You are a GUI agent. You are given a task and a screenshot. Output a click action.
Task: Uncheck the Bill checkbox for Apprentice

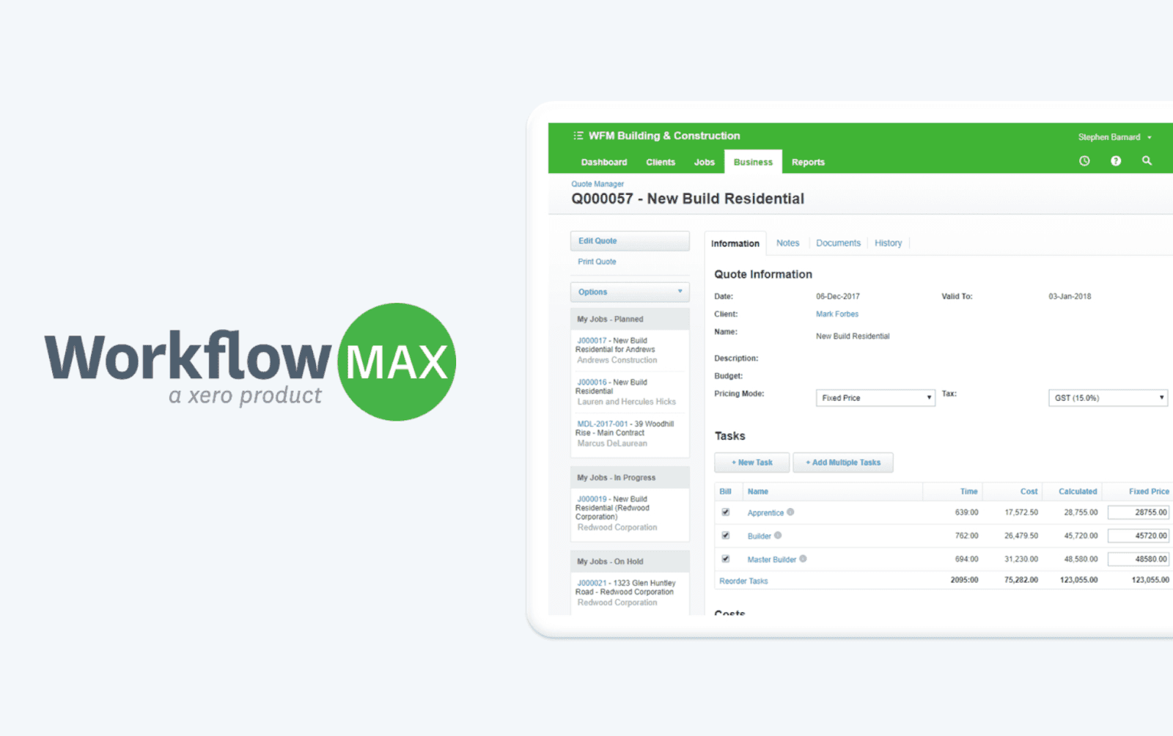[725, 512]
